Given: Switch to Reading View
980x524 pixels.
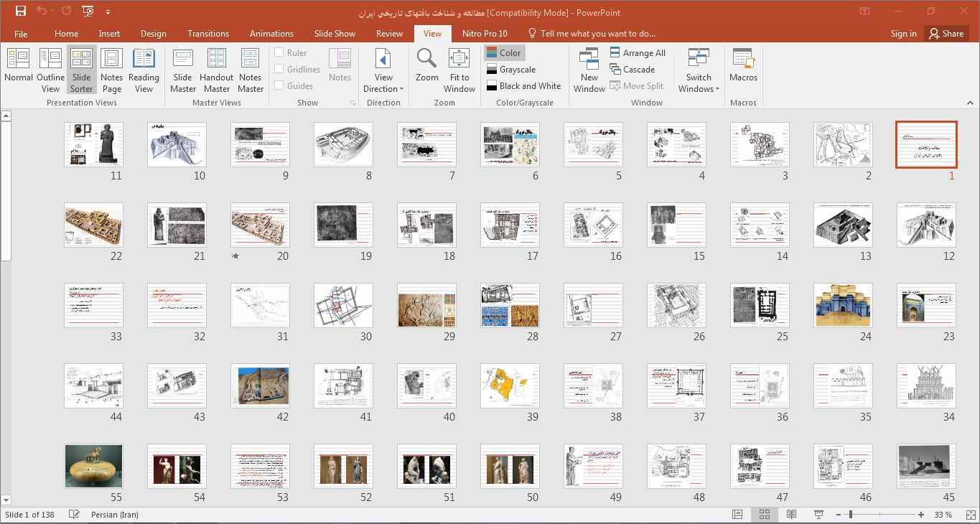Looking at the screenshot, I should pyautogui.click(x=144, y=70).
